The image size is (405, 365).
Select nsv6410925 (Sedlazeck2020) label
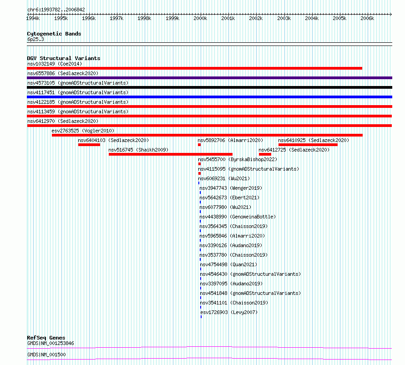click(x=314, y=140)
